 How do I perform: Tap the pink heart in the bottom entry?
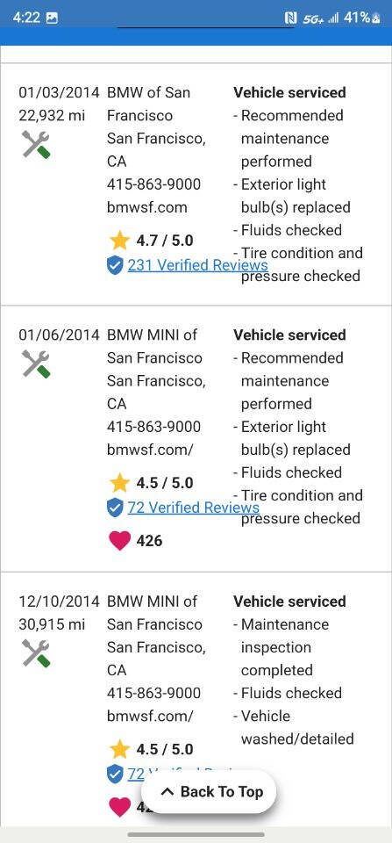point(120,806)
